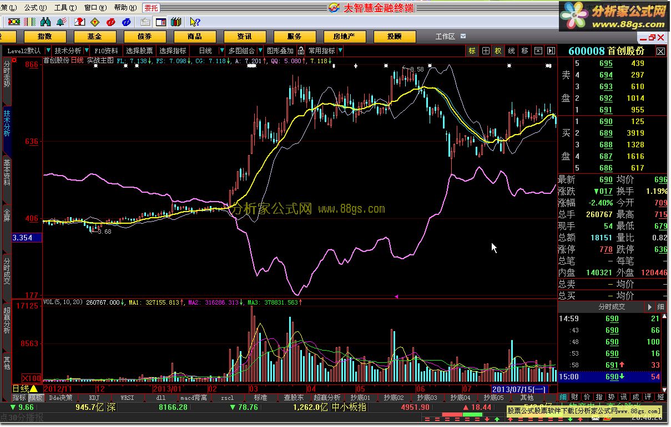Click the 商品 category button

(x=195, y=37)
